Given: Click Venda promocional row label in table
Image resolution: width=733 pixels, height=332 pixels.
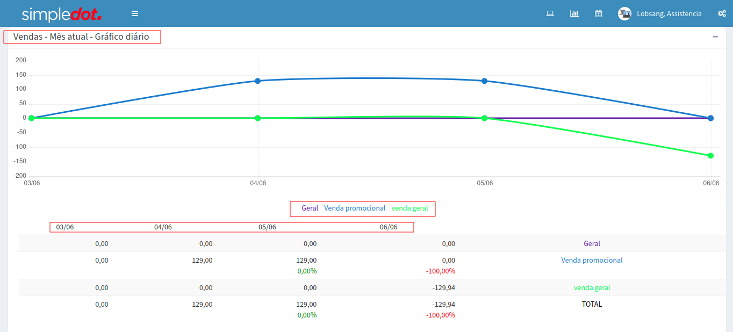Looking at the screenshot, I should point(592,260).
